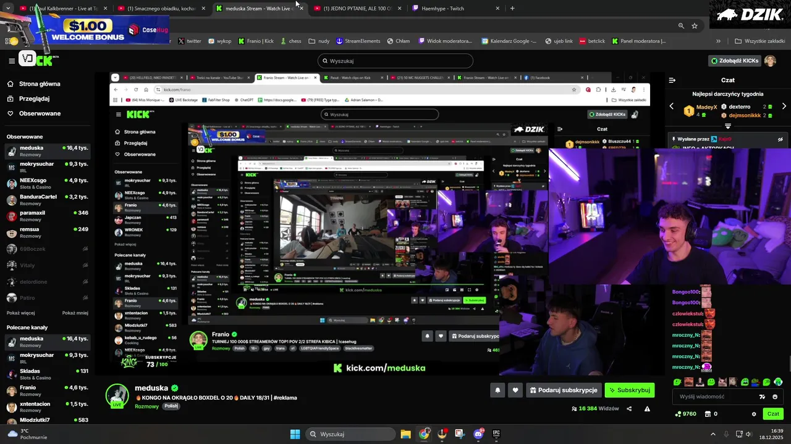
Task: Open a new browser tab
Action: 512,9
